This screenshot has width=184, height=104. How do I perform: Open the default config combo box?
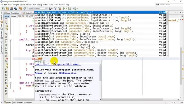pos(38,8)
